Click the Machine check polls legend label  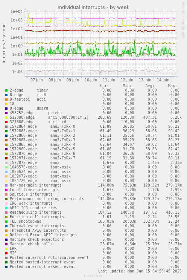(x=31, y=244)
